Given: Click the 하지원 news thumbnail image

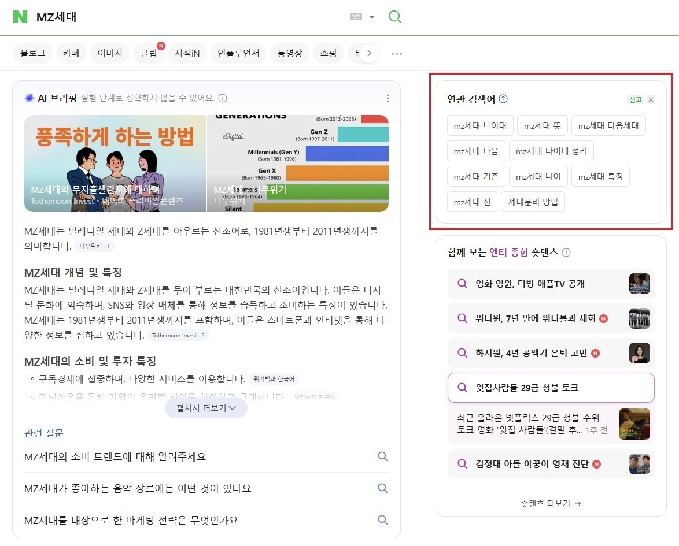Looking at the screenshot, I should pyautogui.click(x=640, y=353).
